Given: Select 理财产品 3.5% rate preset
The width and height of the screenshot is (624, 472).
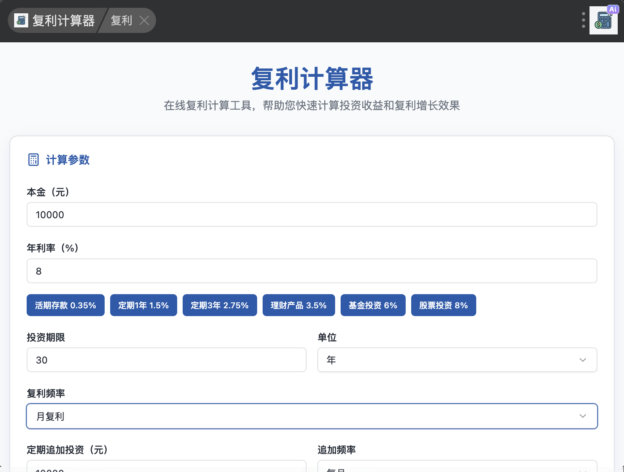Looking at the screenshot, I should pyautogui.click(x=298, y=305).
